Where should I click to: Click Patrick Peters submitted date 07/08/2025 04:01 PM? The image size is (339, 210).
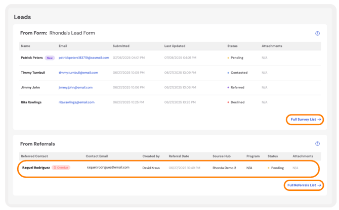129,58
